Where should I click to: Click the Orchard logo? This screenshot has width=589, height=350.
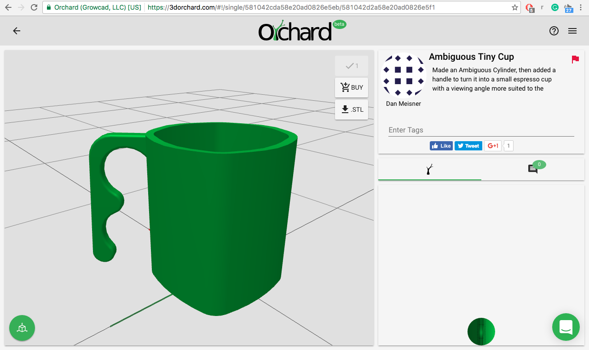pyautogui.click(x=295, y=31)
